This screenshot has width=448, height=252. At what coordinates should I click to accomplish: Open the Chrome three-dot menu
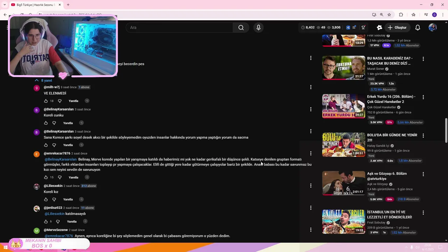(x=442, y=15)
